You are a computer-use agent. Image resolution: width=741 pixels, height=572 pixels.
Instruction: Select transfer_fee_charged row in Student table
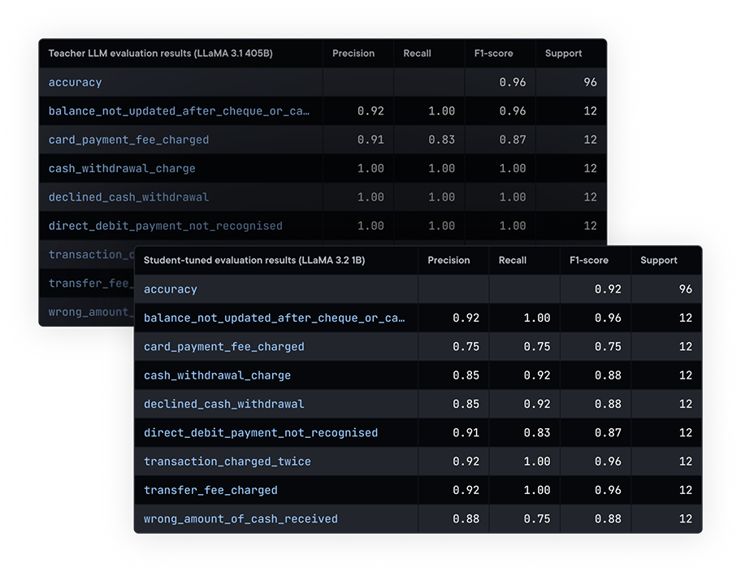(x=418, y=490)
